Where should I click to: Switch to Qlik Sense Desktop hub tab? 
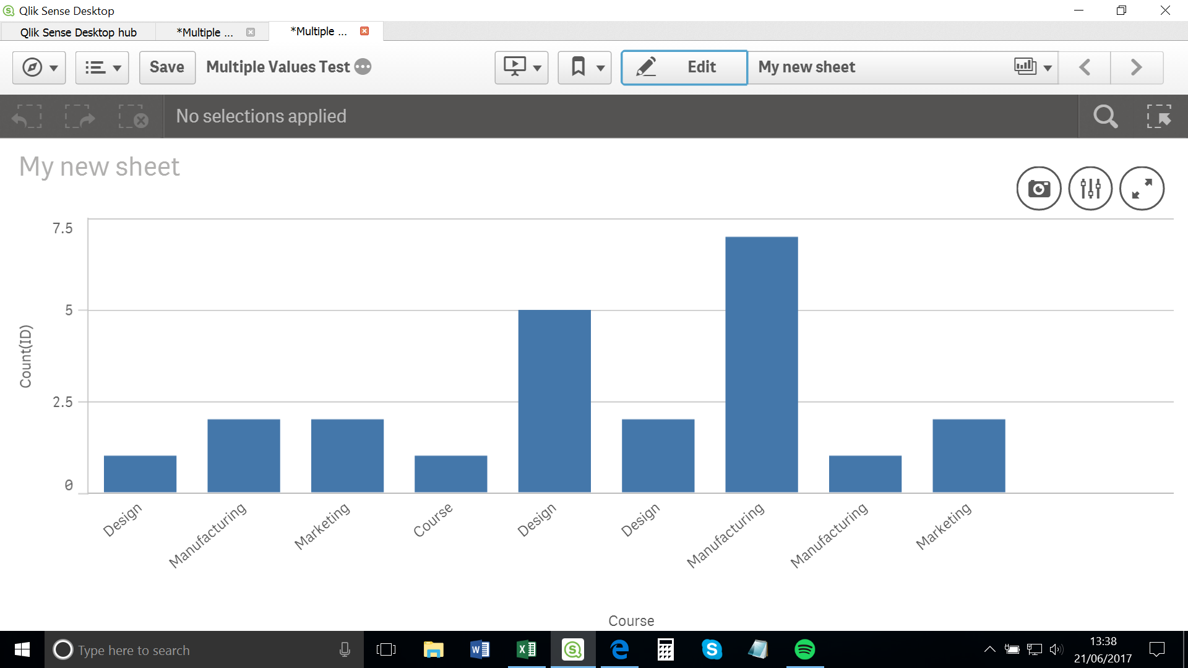[79, 32]
